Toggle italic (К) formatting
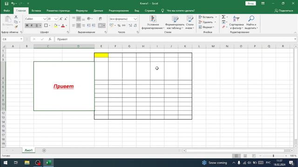This screenshot has width=298, height=167. (x=32, y=26)
